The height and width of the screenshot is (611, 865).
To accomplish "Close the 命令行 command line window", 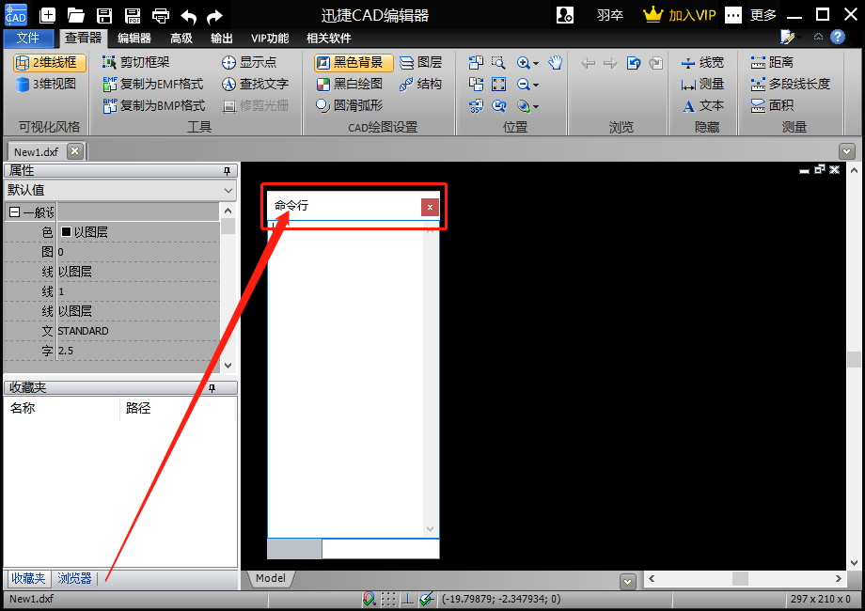I will tap(430, 208).
